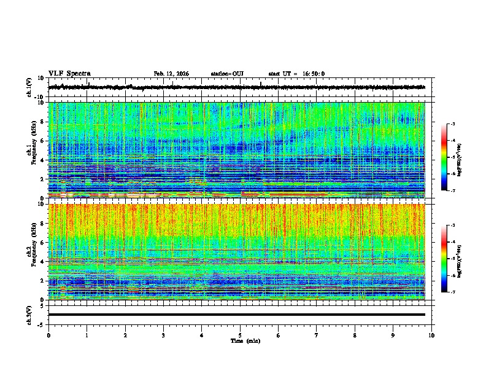
Task: Click the time axis tick label "2"
Action: coord(125,335)
